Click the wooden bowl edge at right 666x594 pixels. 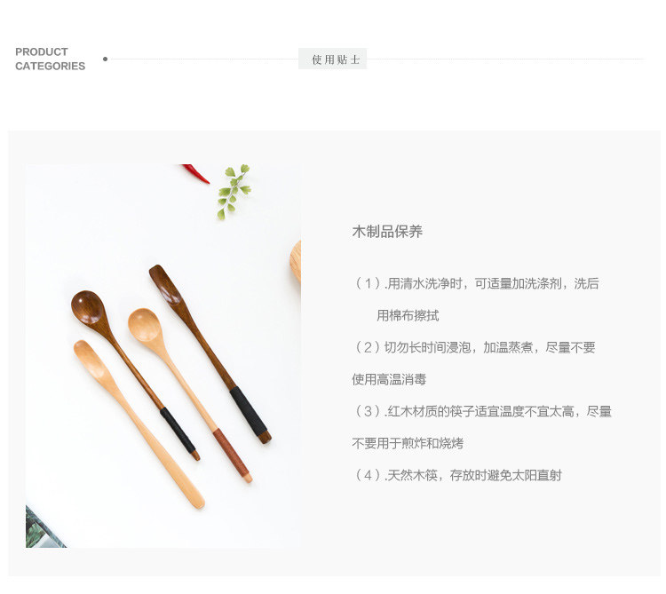point(296,261)
